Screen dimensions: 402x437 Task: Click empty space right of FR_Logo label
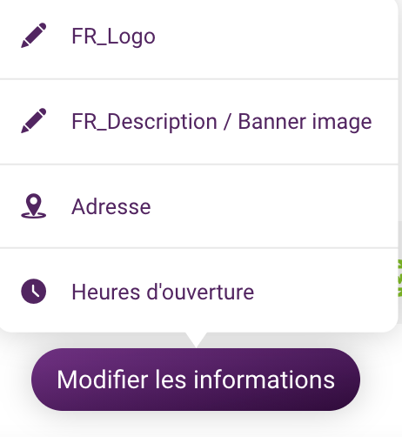coord(276,37)
